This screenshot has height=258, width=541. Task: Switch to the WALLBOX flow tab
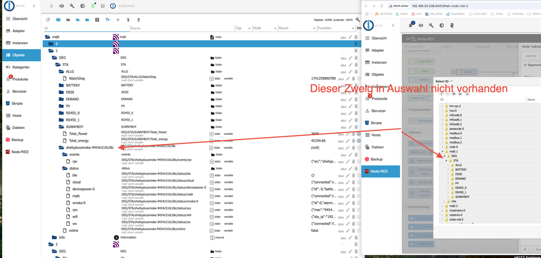click(482, 46)
